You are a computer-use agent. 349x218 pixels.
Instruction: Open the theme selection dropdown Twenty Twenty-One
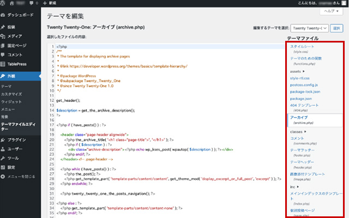point(309,28)
